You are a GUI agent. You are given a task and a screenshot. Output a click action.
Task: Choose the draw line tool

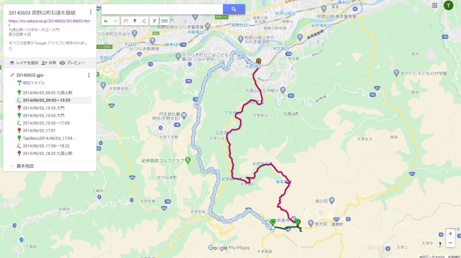coord(144,21)
